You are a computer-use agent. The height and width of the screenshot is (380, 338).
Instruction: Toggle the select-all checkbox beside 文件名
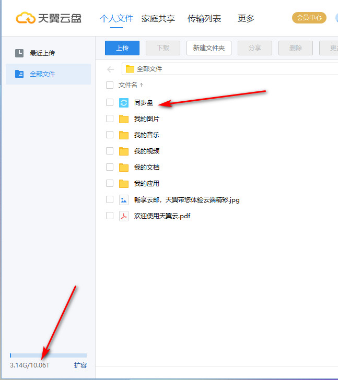(110, 85)
